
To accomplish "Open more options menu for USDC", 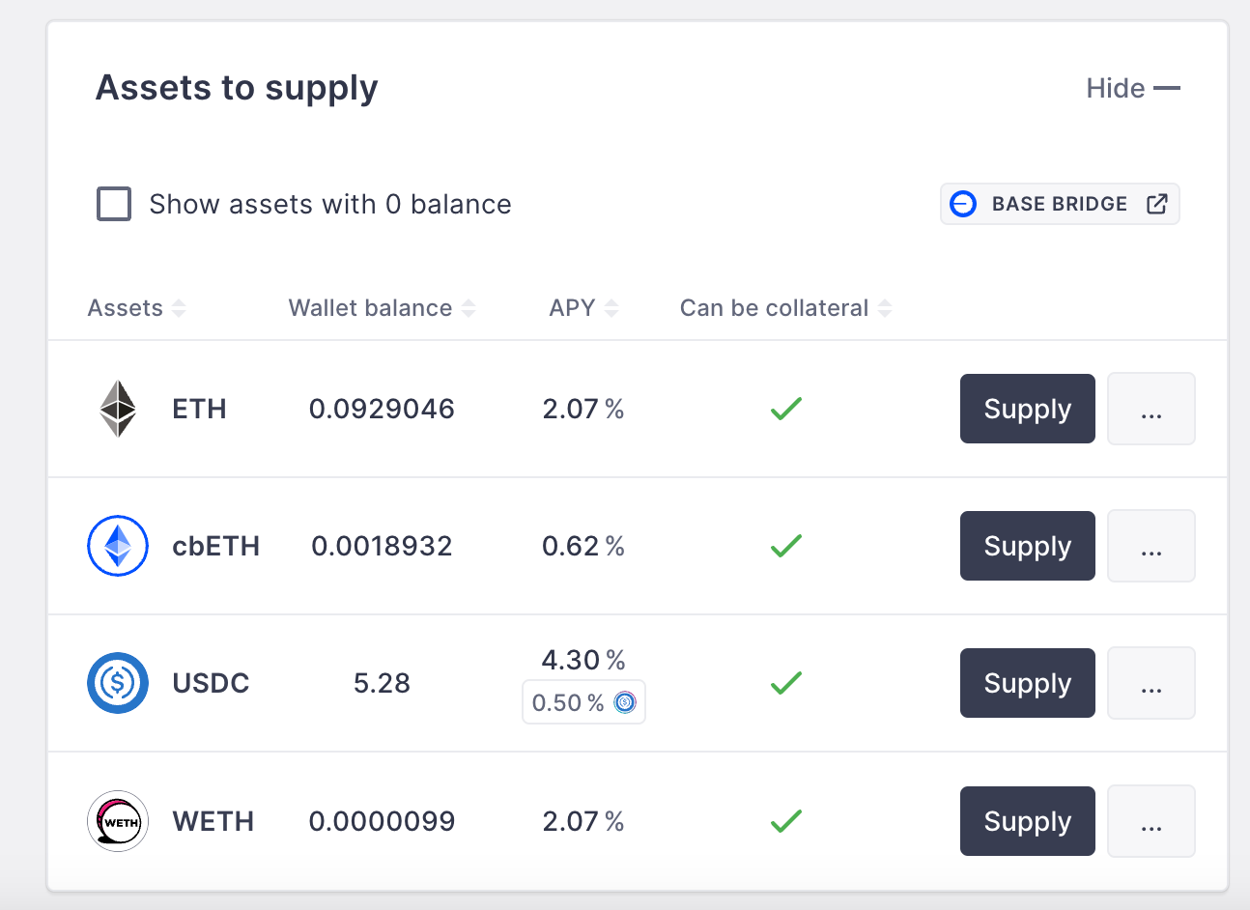I will 1151,683.
